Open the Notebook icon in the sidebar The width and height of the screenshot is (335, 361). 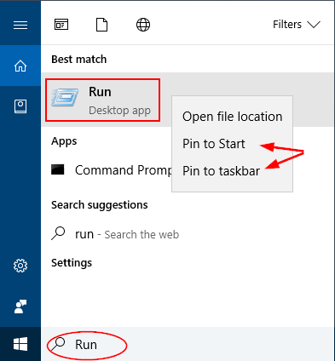20,106
